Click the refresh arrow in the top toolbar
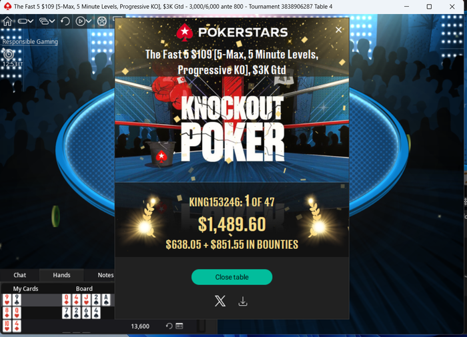The image size is (467, 337). (65, 21)
